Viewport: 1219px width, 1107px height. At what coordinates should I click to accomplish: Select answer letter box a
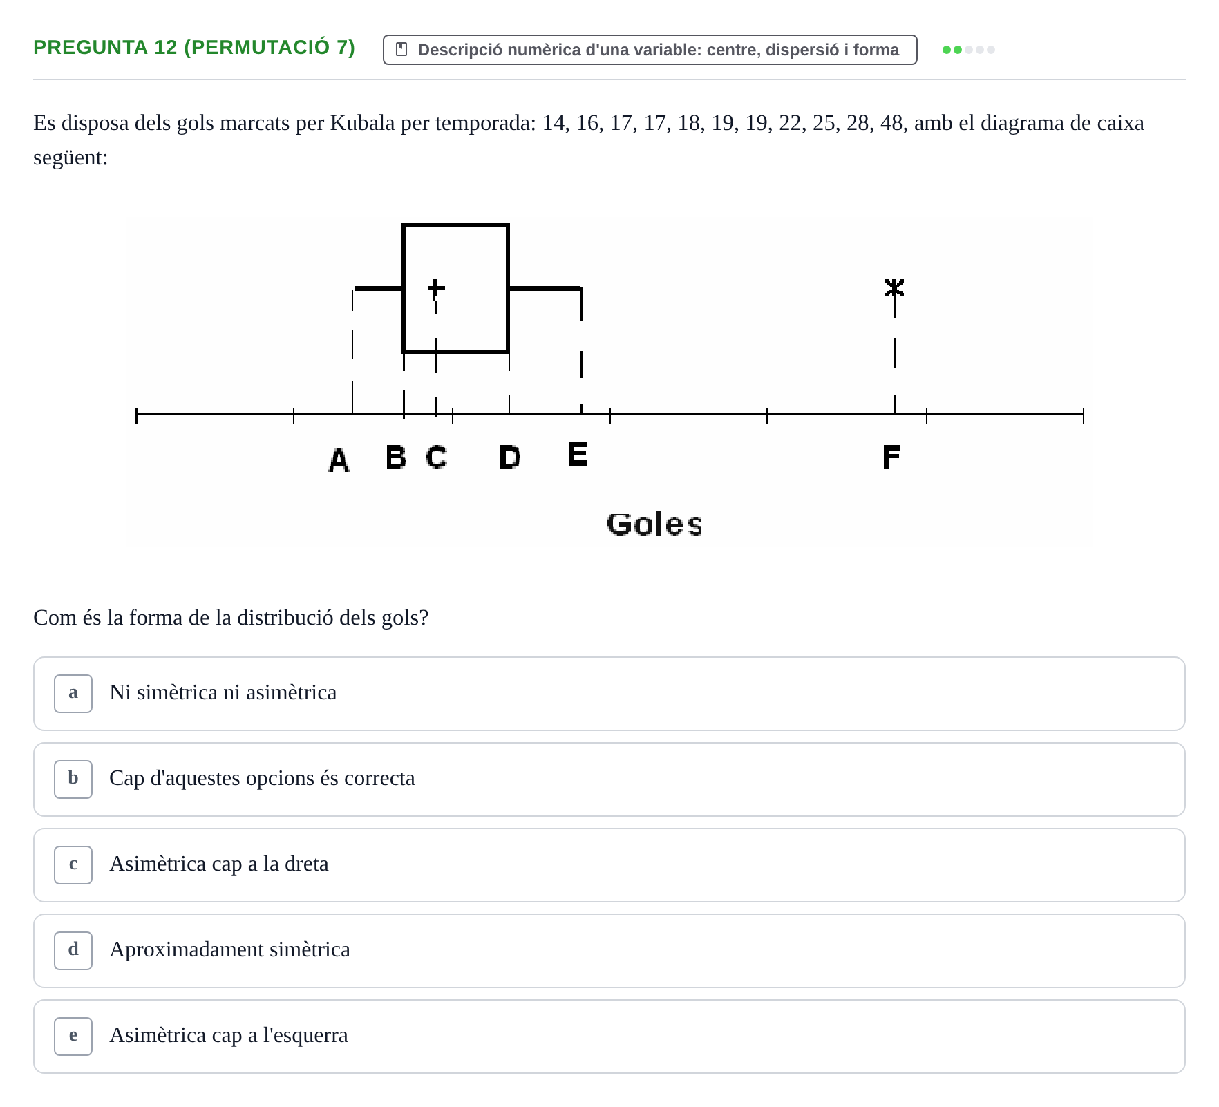[73, 693]
